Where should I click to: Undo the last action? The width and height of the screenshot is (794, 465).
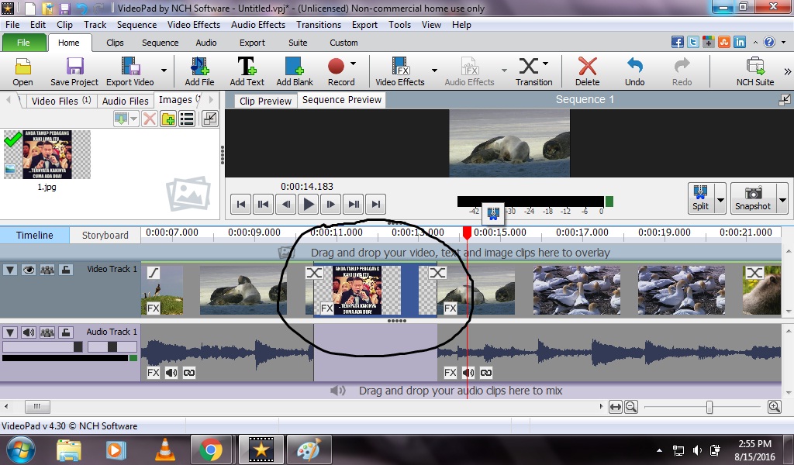pos(634,72)
